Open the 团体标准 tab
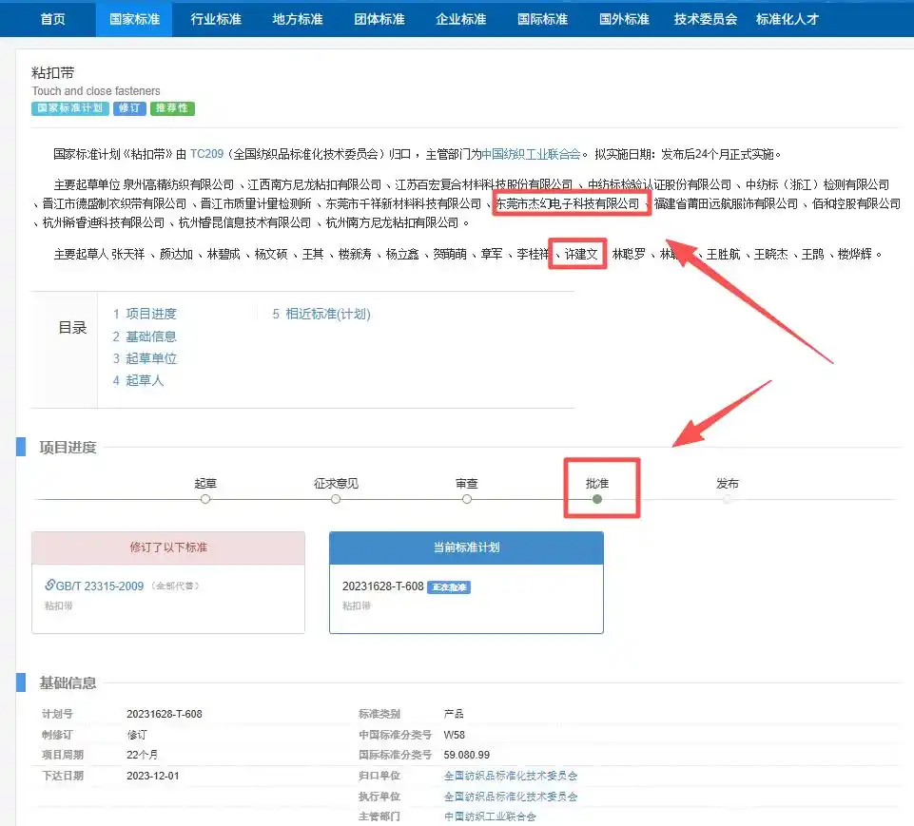This screenshot has width=914, height=826. click(x=379, y=19)
